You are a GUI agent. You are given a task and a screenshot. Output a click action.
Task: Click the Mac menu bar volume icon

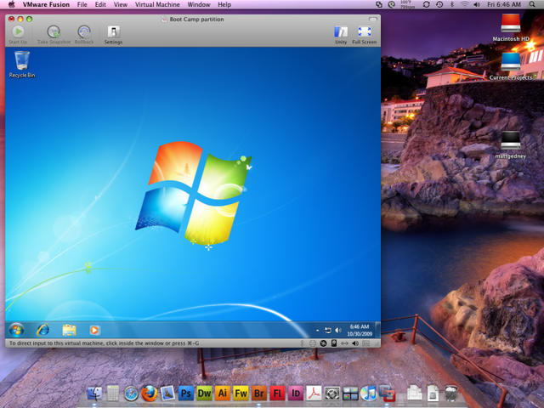(x=477, y=4)
